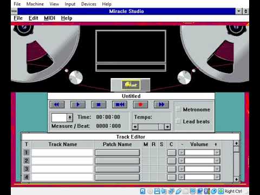Raise track 3 volume with right arrow
This screenshot has width=260, height=195.
(217, 169)
